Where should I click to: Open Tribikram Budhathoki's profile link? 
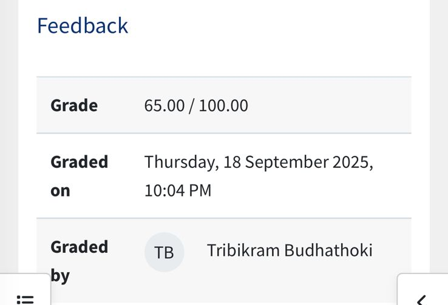click(290, 250)
